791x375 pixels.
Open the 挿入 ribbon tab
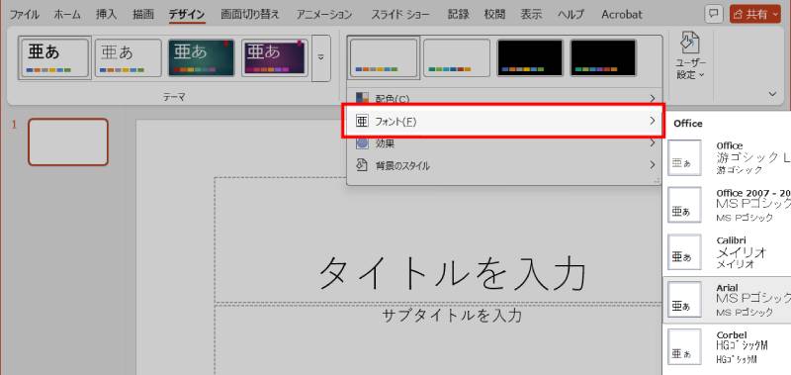click(107, 14)
